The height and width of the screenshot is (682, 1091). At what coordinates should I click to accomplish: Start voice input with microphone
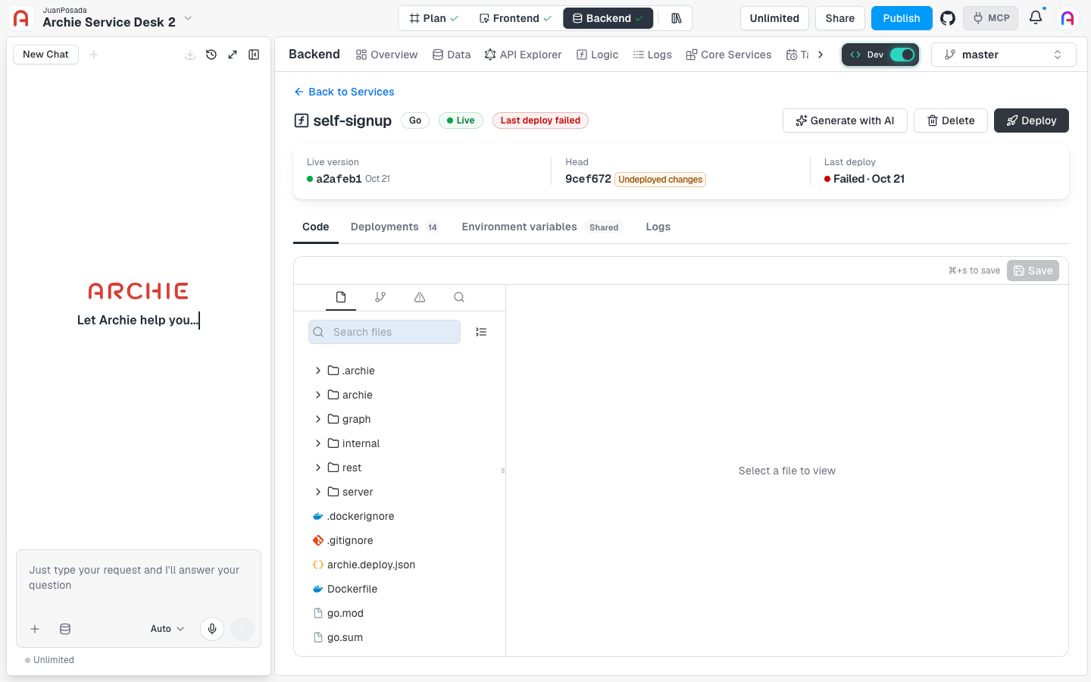212,629
